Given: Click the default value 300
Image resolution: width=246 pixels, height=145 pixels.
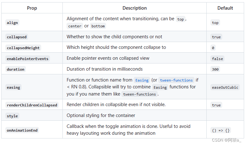Looking at the screenshot, I should tap(215, 69).
